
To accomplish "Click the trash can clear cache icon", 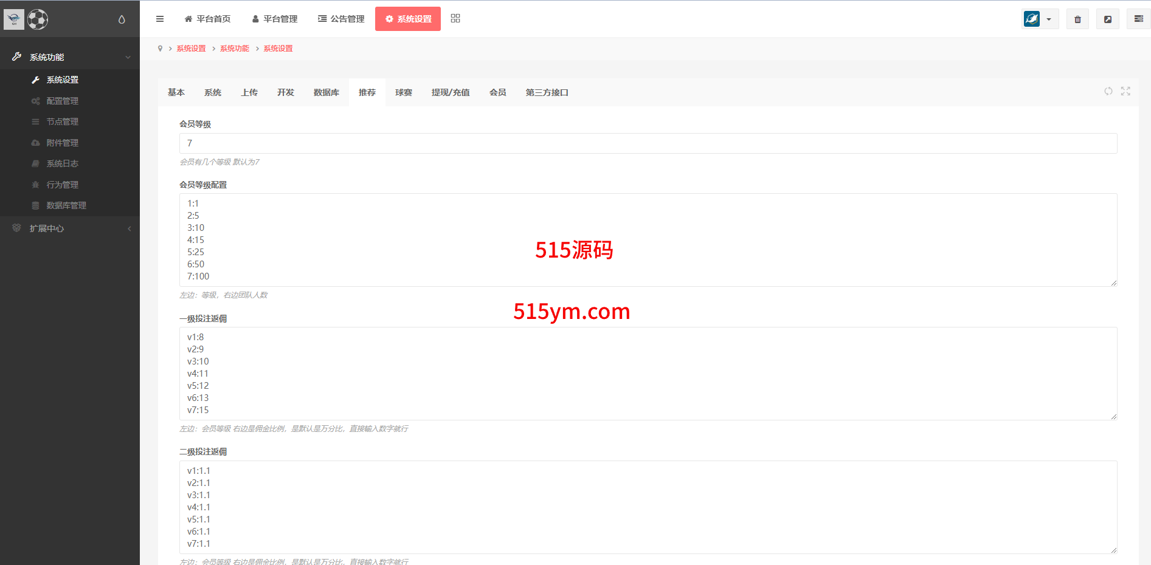I will coord(1077,19).
